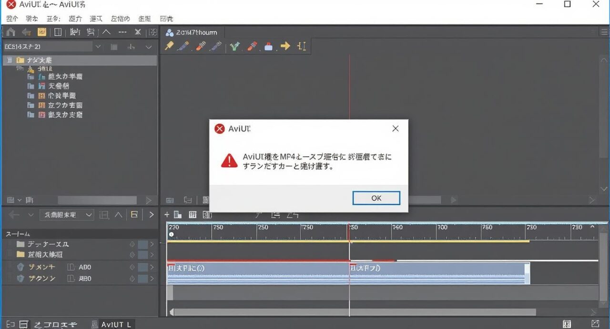610x329 pixels.
Task: Open the last menu in the menu bar
Action: click(x=167, y=19)
